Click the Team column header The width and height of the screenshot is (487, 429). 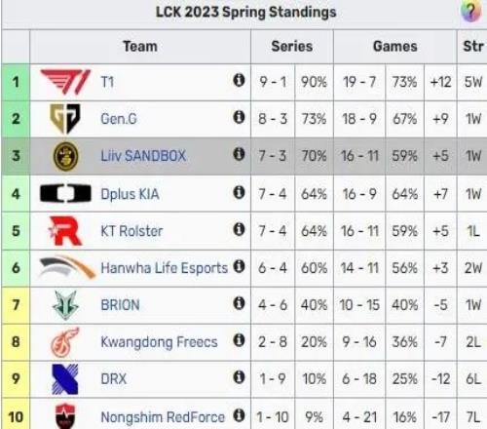click(x=140, y=47)
